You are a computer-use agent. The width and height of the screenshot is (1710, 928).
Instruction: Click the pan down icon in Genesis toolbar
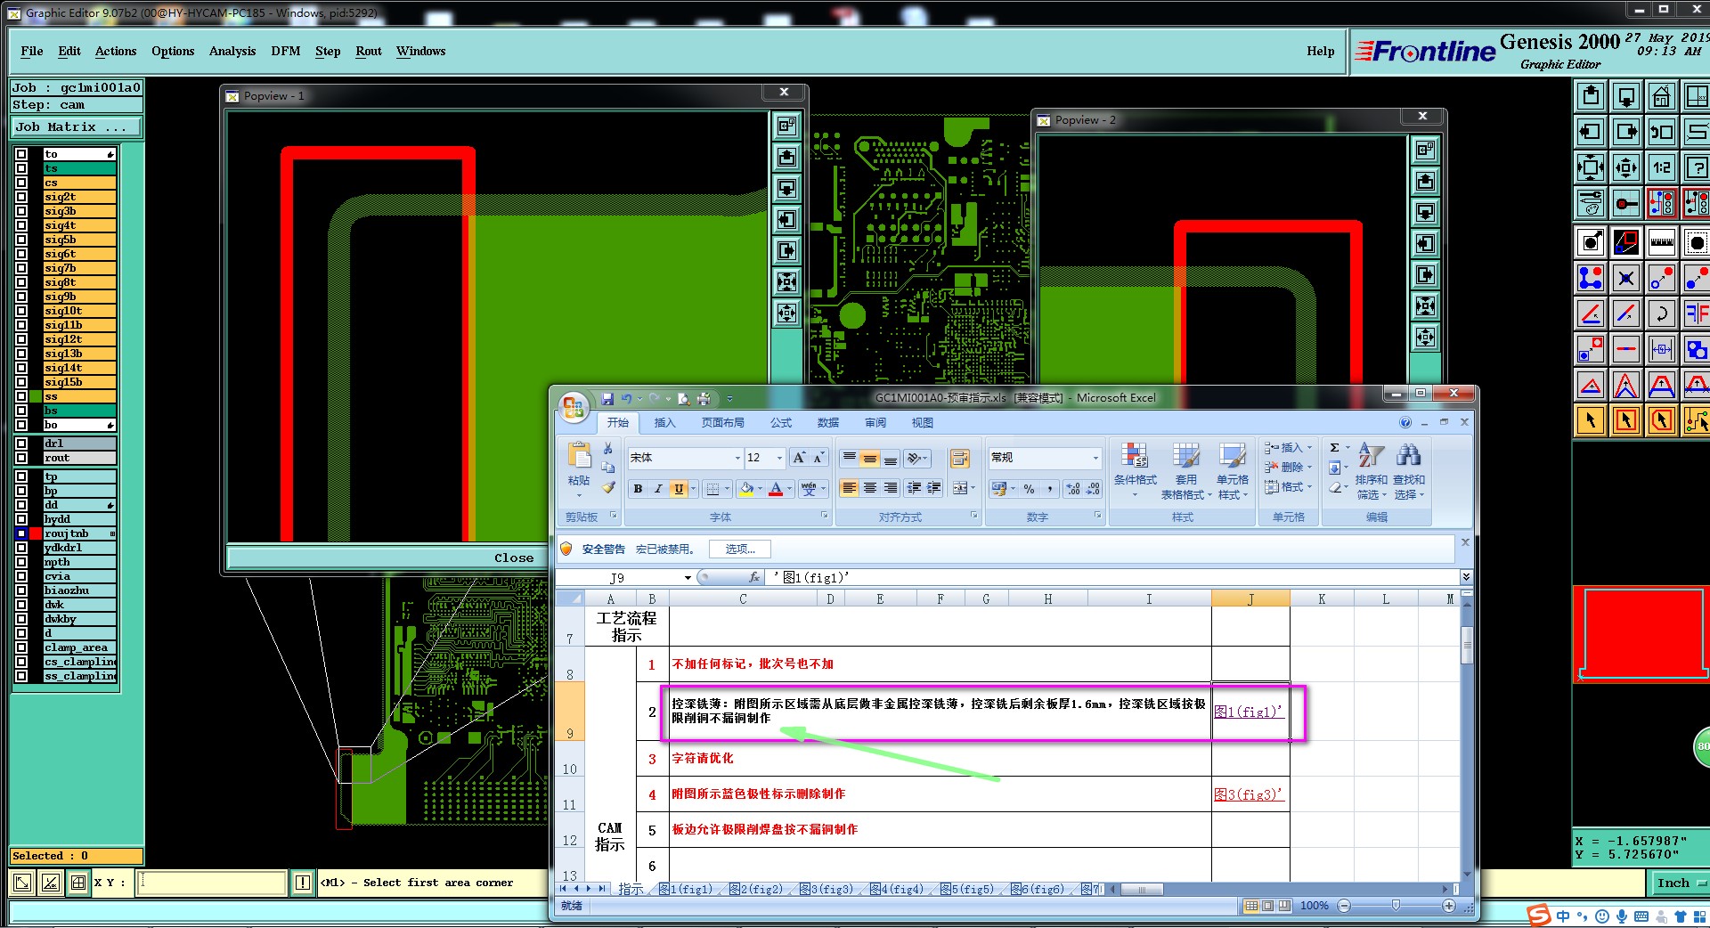coord(1626,96)
